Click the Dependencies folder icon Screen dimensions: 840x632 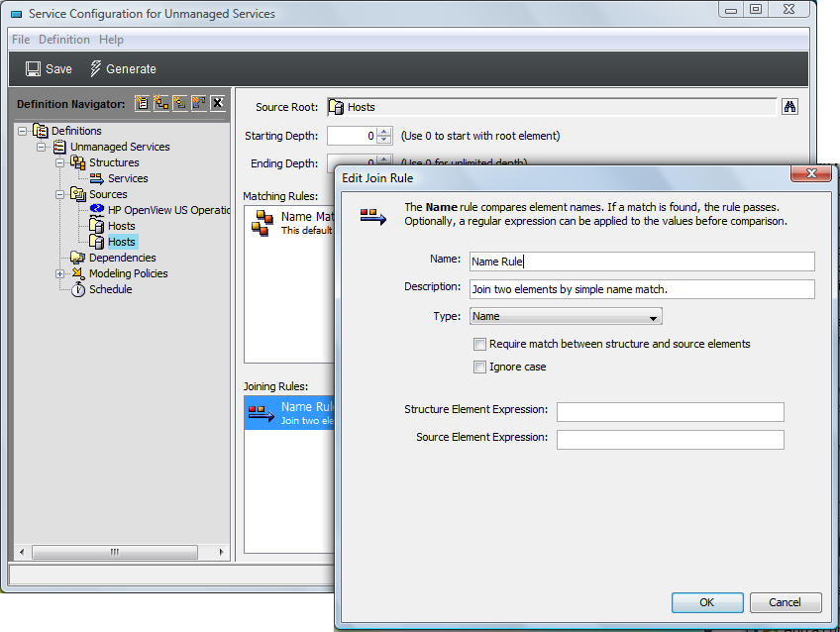tap(78, 258)
